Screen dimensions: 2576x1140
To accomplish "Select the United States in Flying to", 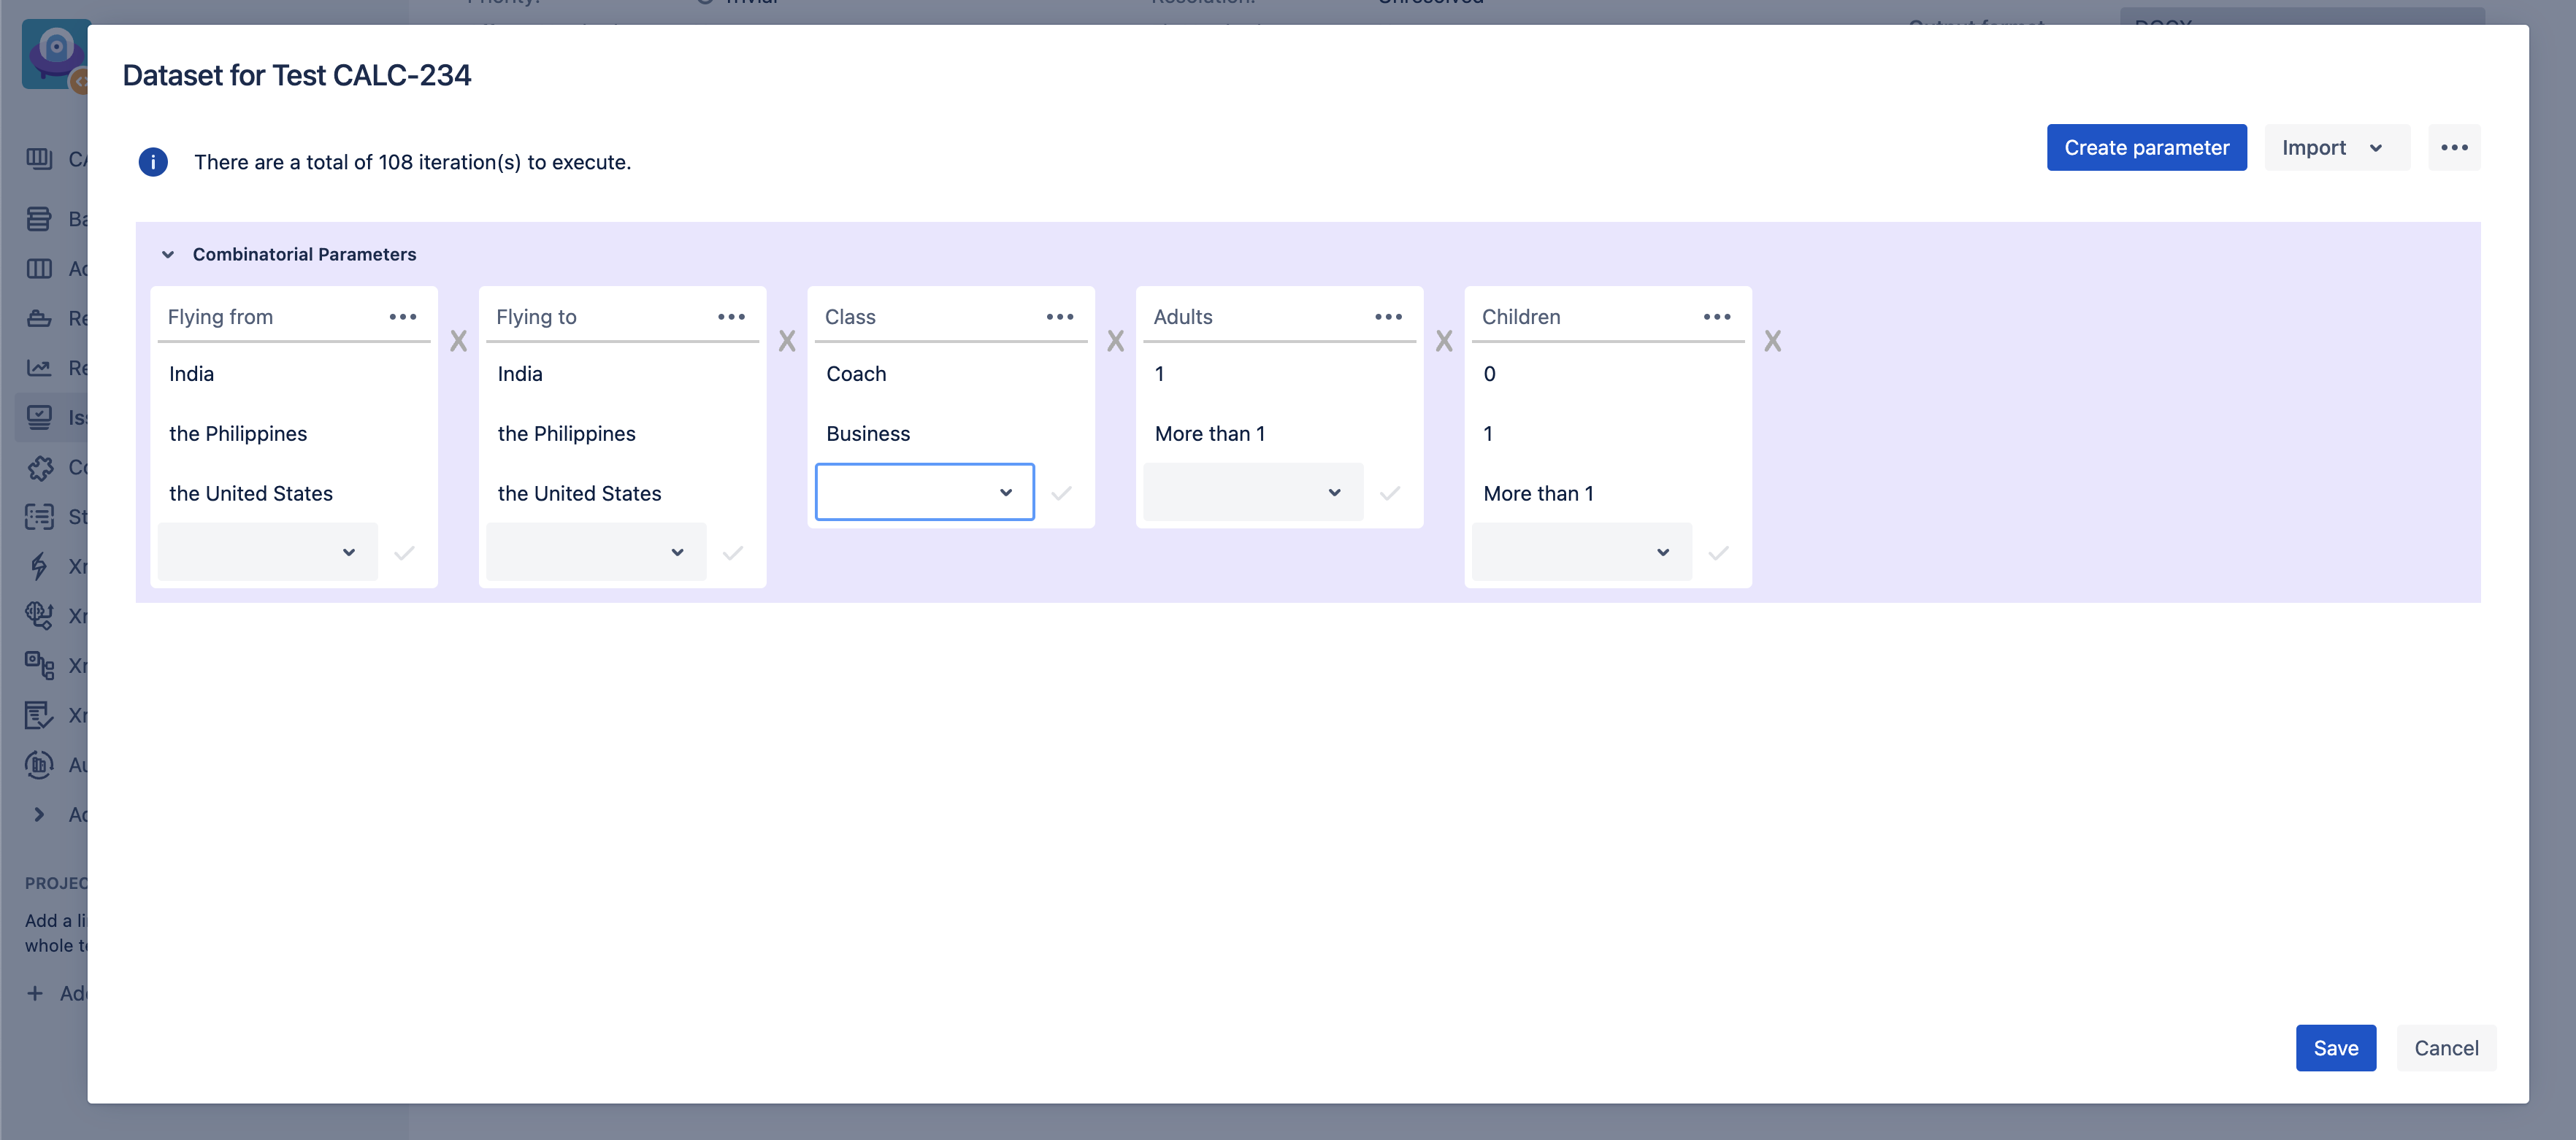I will click(x=580, y=493).
